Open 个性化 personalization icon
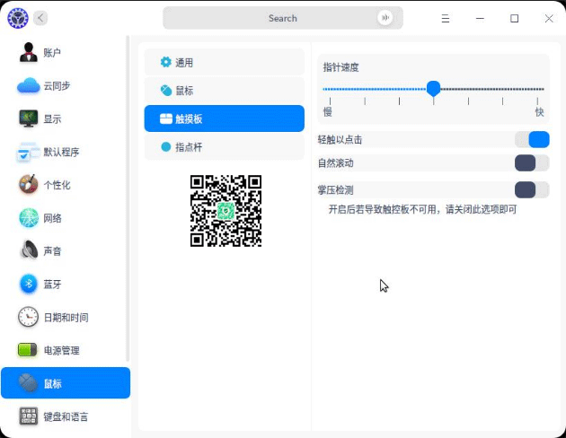This screenshot has width=566, height=438. pos(29,185)
